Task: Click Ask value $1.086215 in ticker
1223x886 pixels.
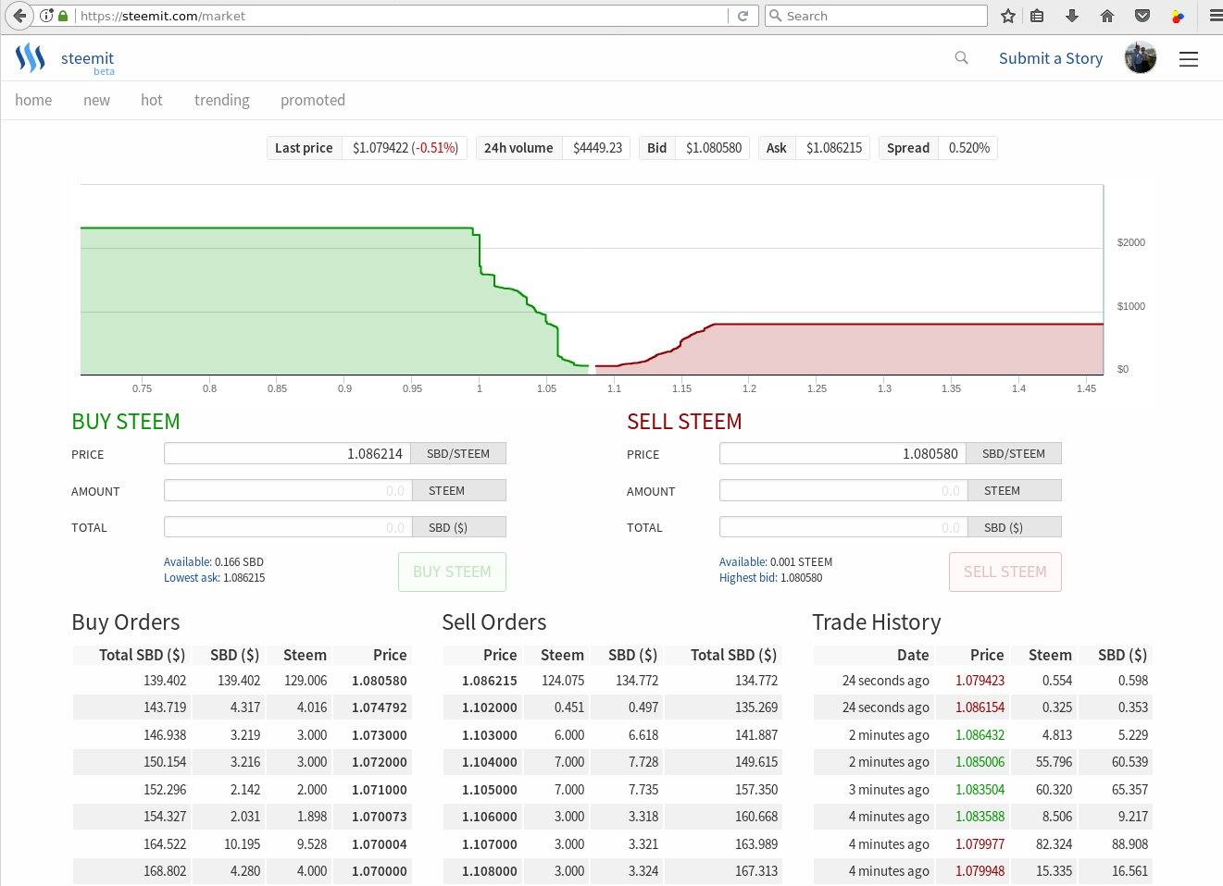Action: tap(834, 148)
